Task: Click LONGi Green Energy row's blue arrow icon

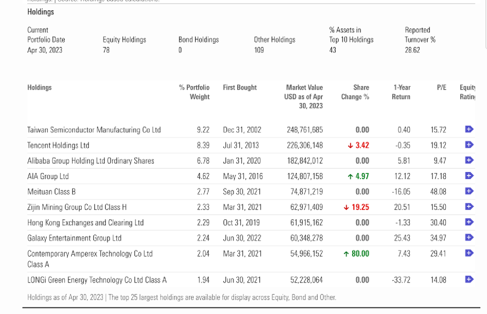Action: [x=469, y=280]
